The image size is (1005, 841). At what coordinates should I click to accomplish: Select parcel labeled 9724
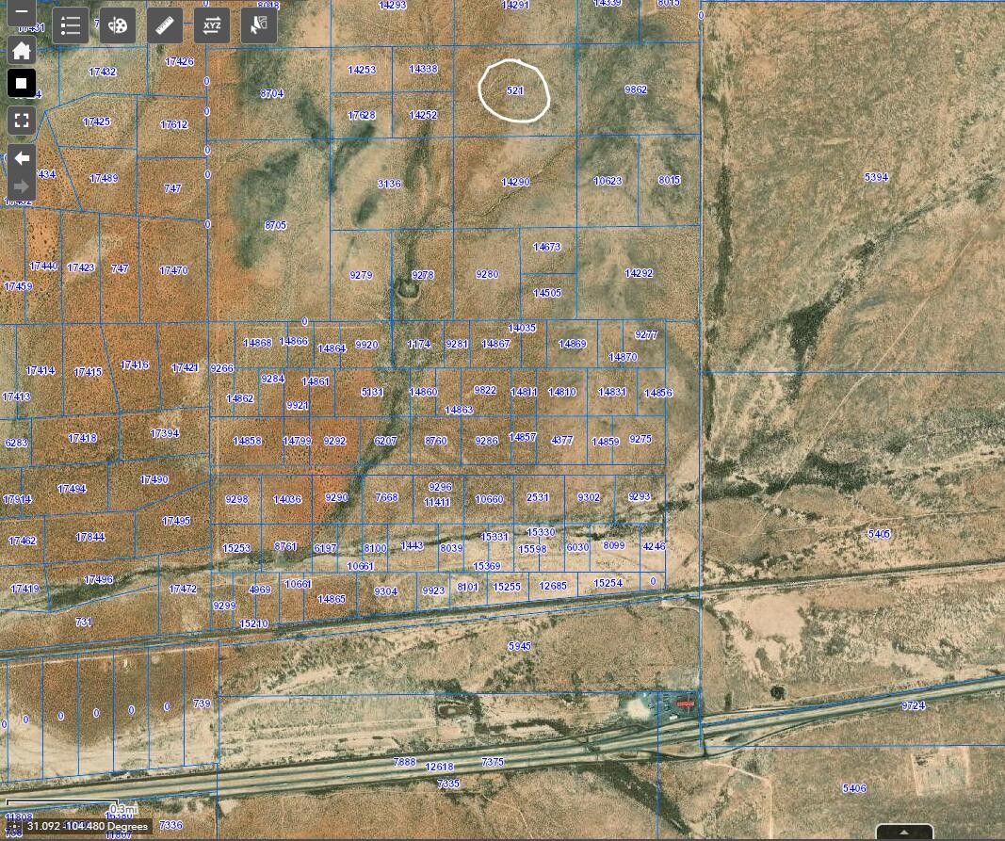913,705
